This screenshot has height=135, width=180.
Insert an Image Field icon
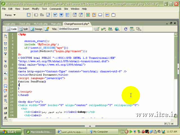[x=88, y=15]
